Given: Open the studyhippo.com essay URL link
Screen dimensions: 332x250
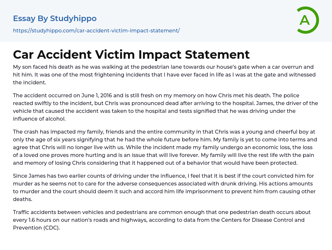Looking at the screenshot, I should (x=96, y=30).
